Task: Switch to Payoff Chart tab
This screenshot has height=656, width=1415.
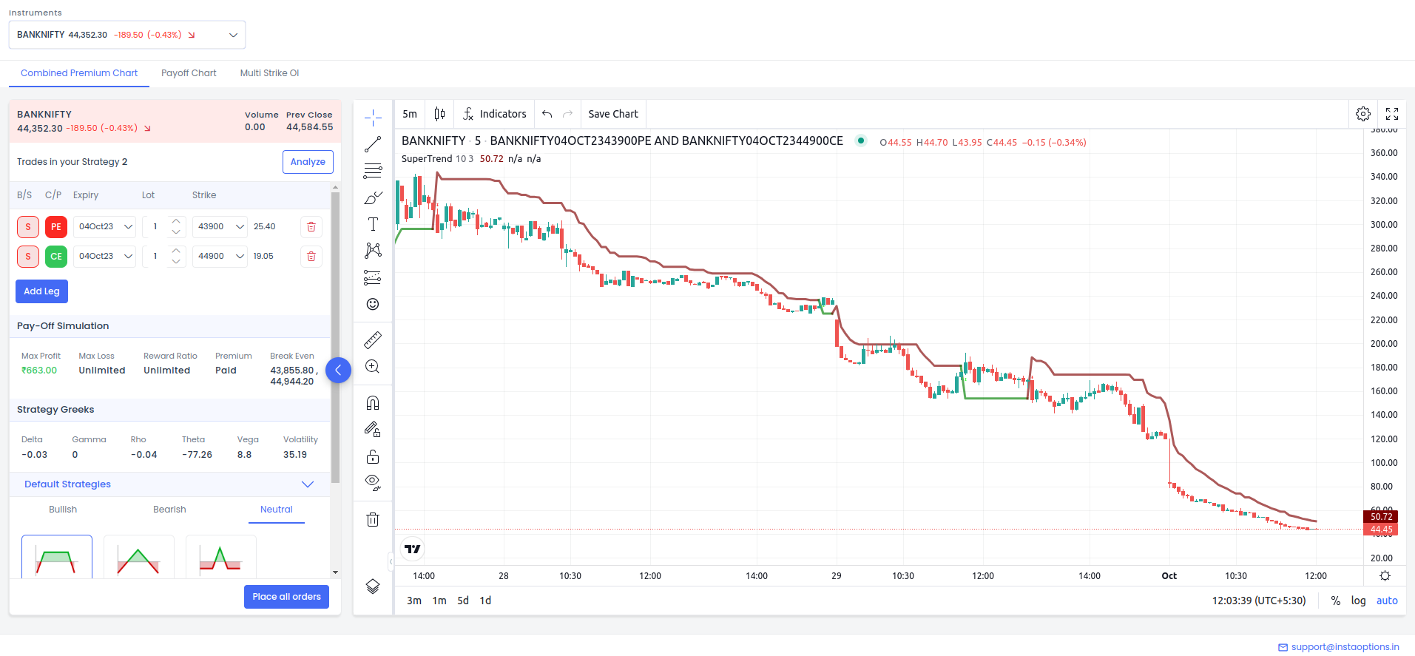Action: coord(189,73)
